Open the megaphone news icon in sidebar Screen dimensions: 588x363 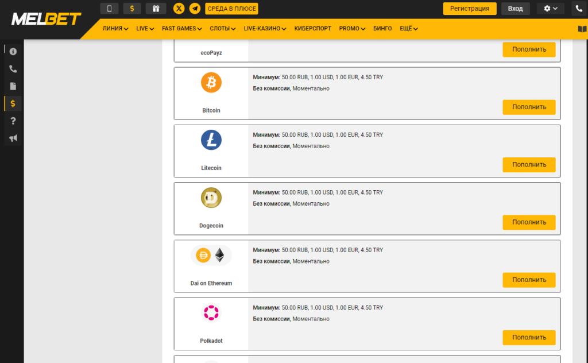tap(13, 138)
